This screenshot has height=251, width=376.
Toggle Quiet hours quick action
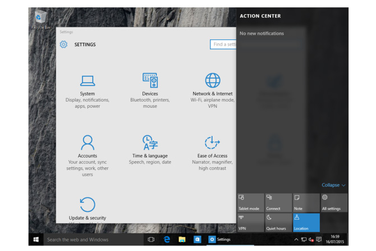tap(278, 222)
